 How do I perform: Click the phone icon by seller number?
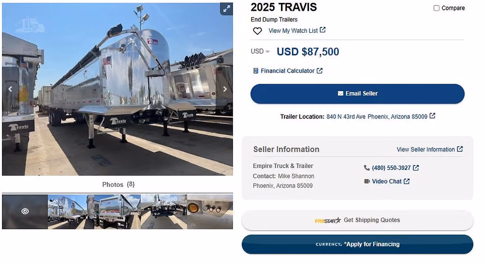click(367, 167)
